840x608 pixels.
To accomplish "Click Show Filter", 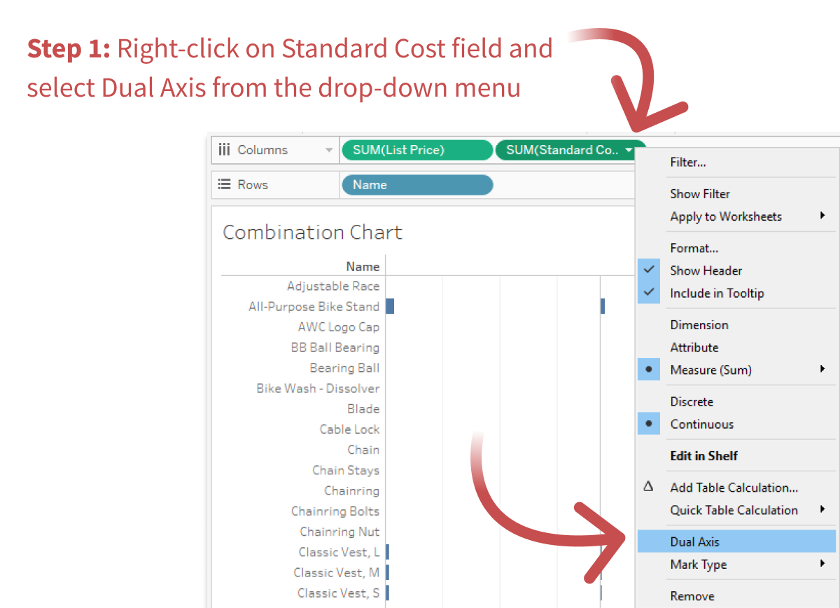I will click(x=699, y=193).
